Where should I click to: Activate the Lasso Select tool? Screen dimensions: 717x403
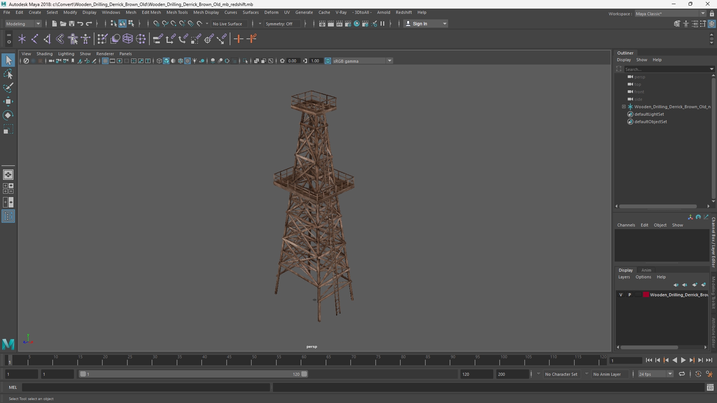point(8,74)
